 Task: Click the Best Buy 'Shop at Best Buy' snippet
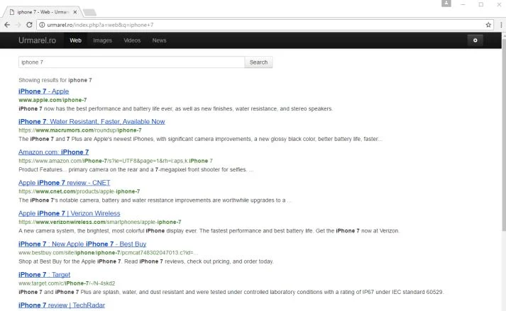(146, 261)
